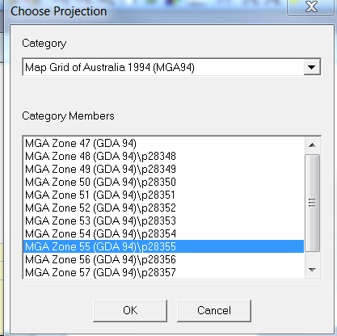Close the Choose Projection window
Image resolution: width=337 pixels, height=336 pixels.
[x=311, y=7]
